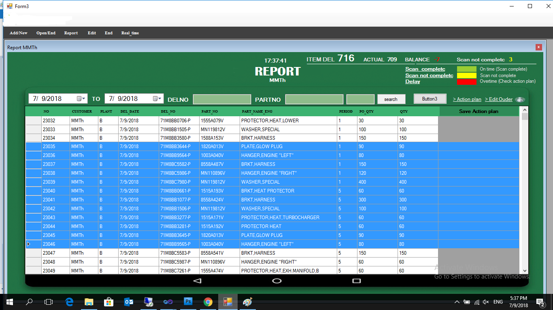Open Paint from the taskbar
553x310 pixels.
pos(247,302)
